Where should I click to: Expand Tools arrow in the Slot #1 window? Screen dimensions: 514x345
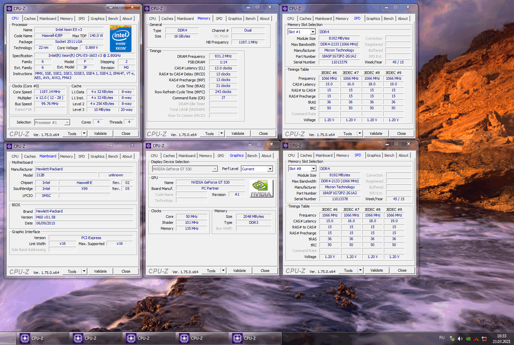click(x=360, y=133)
